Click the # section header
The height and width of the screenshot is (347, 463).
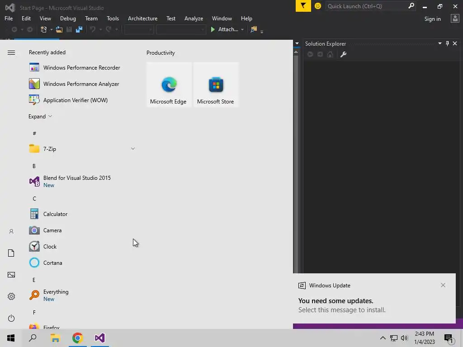click(34, 133)
